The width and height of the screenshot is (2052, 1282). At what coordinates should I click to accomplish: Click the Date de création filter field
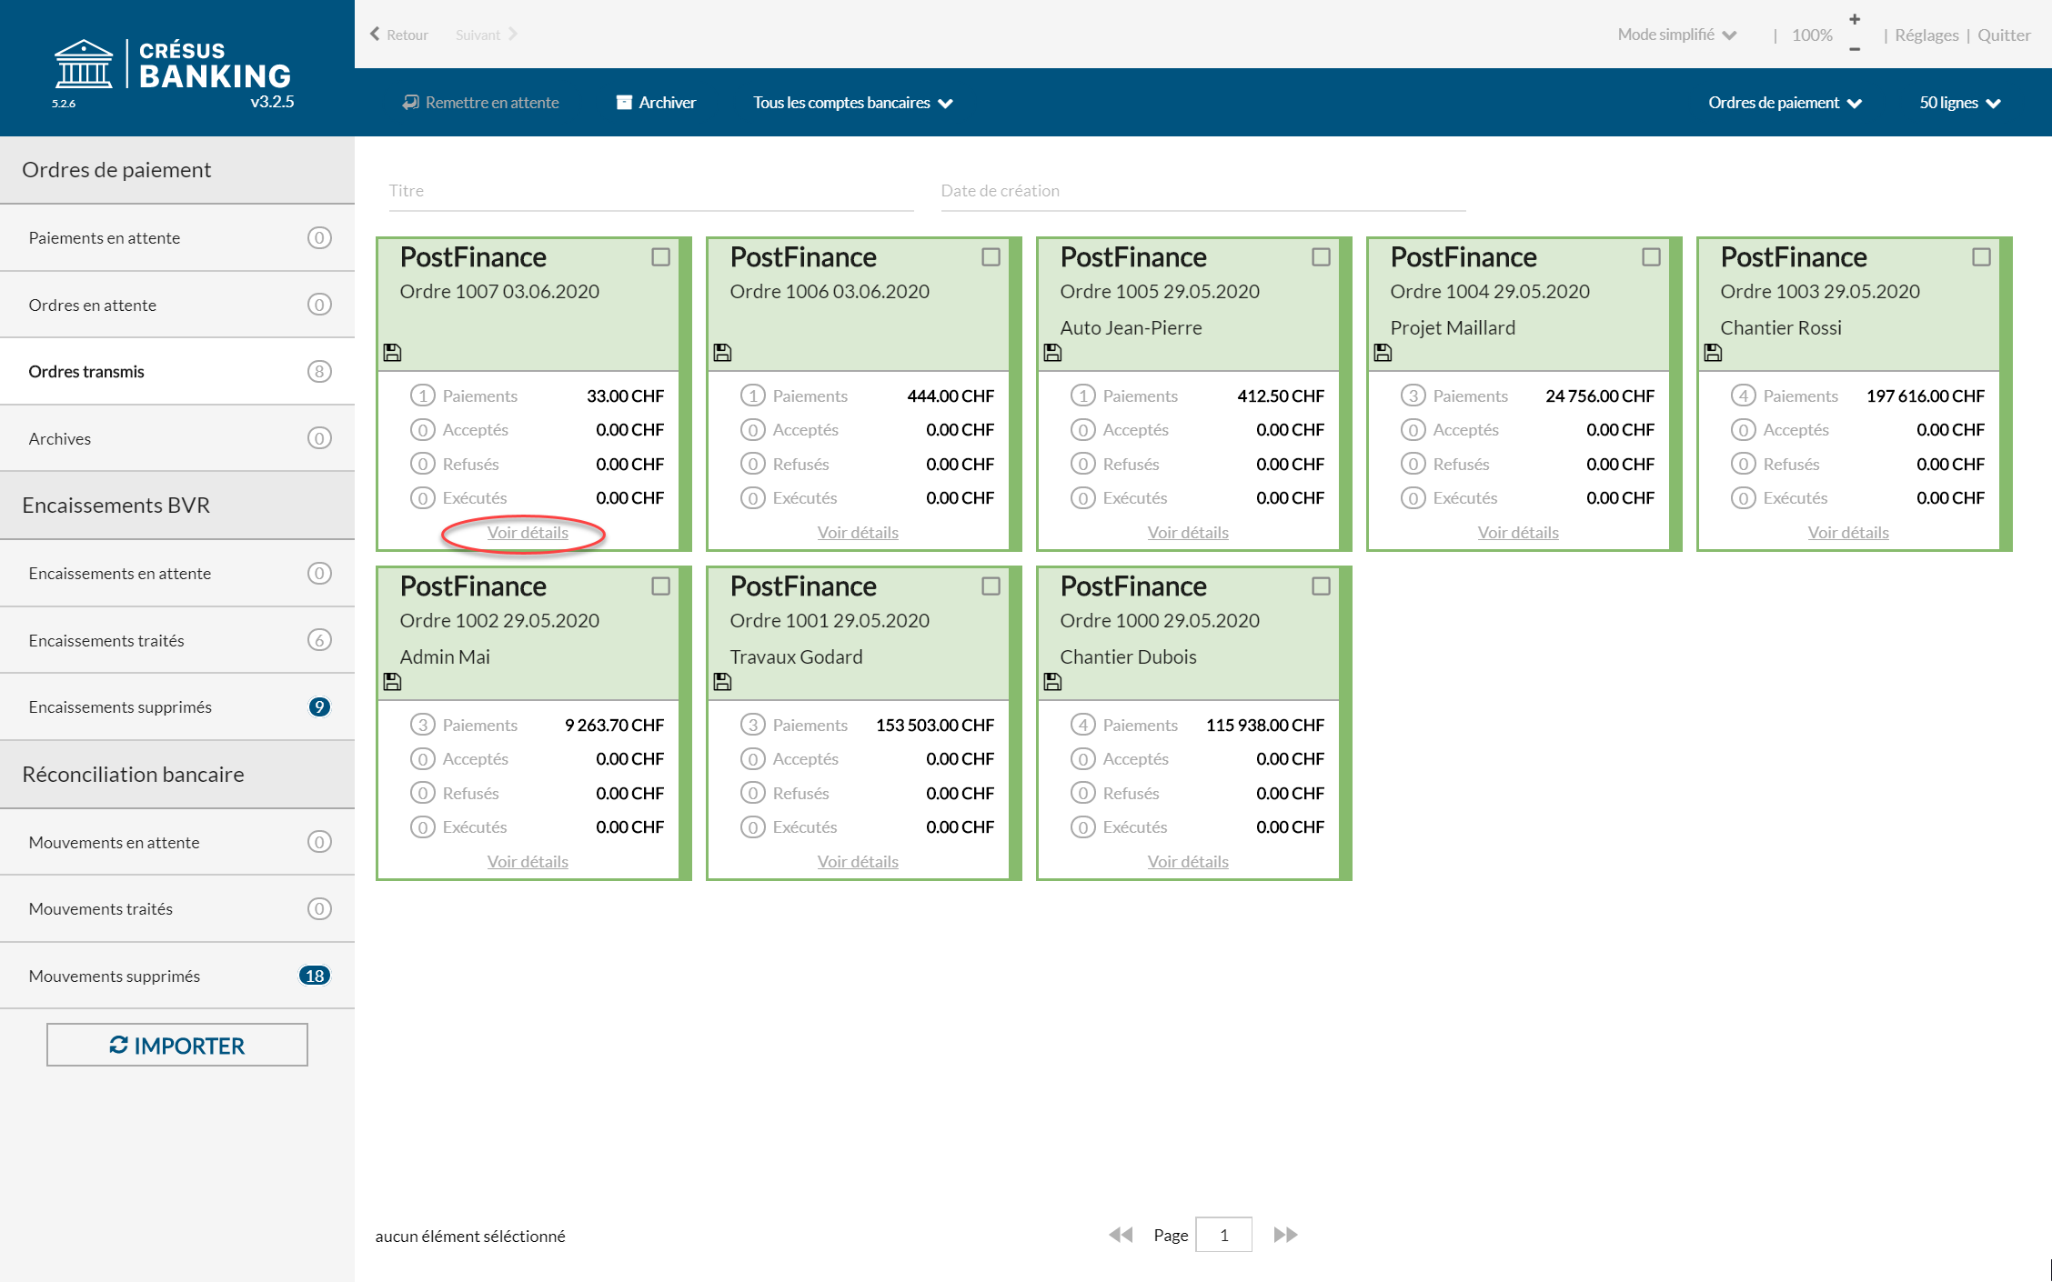pos(1203,191)
